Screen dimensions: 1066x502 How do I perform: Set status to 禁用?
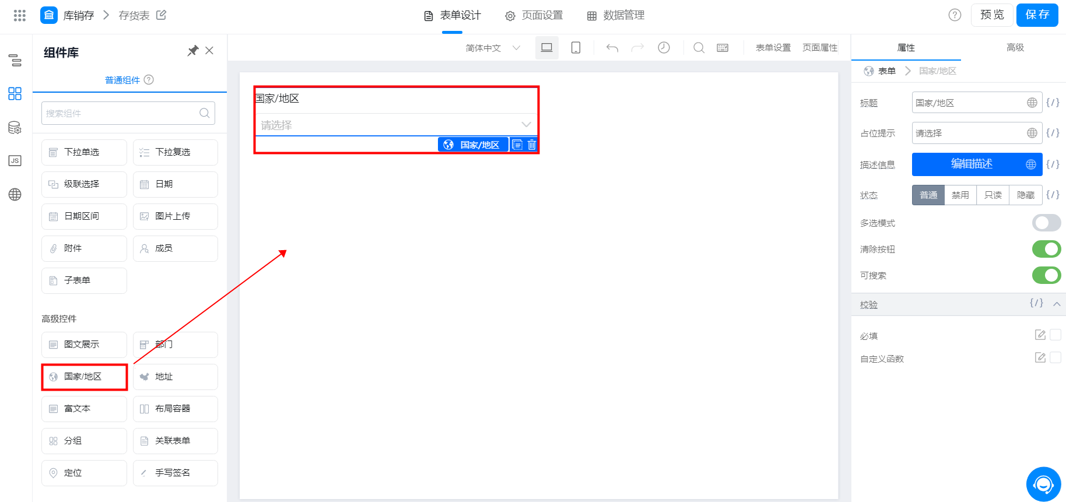pyautogui.click(x=960, y=195)
